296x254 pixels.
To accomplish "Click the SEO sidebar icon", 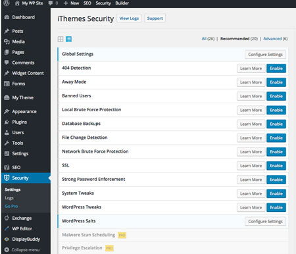I will (x=7, y=167).
